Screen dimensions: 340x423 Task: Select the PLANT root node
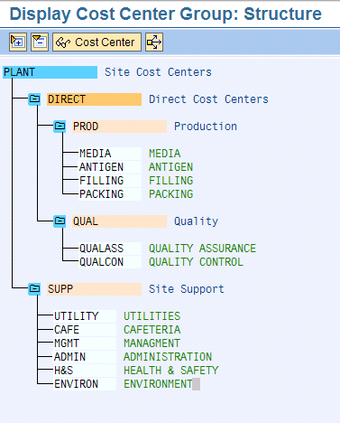50,72
